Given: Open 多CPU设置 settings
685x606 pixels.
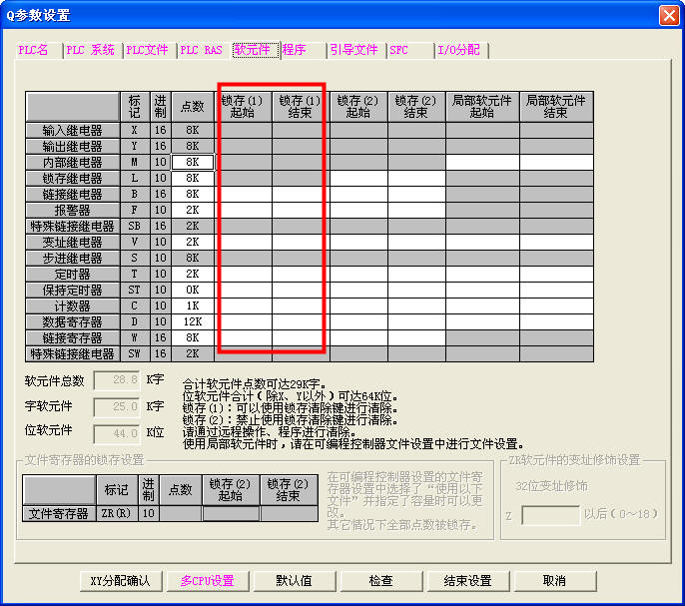Looking at the screenshot, I should [207, 581].
